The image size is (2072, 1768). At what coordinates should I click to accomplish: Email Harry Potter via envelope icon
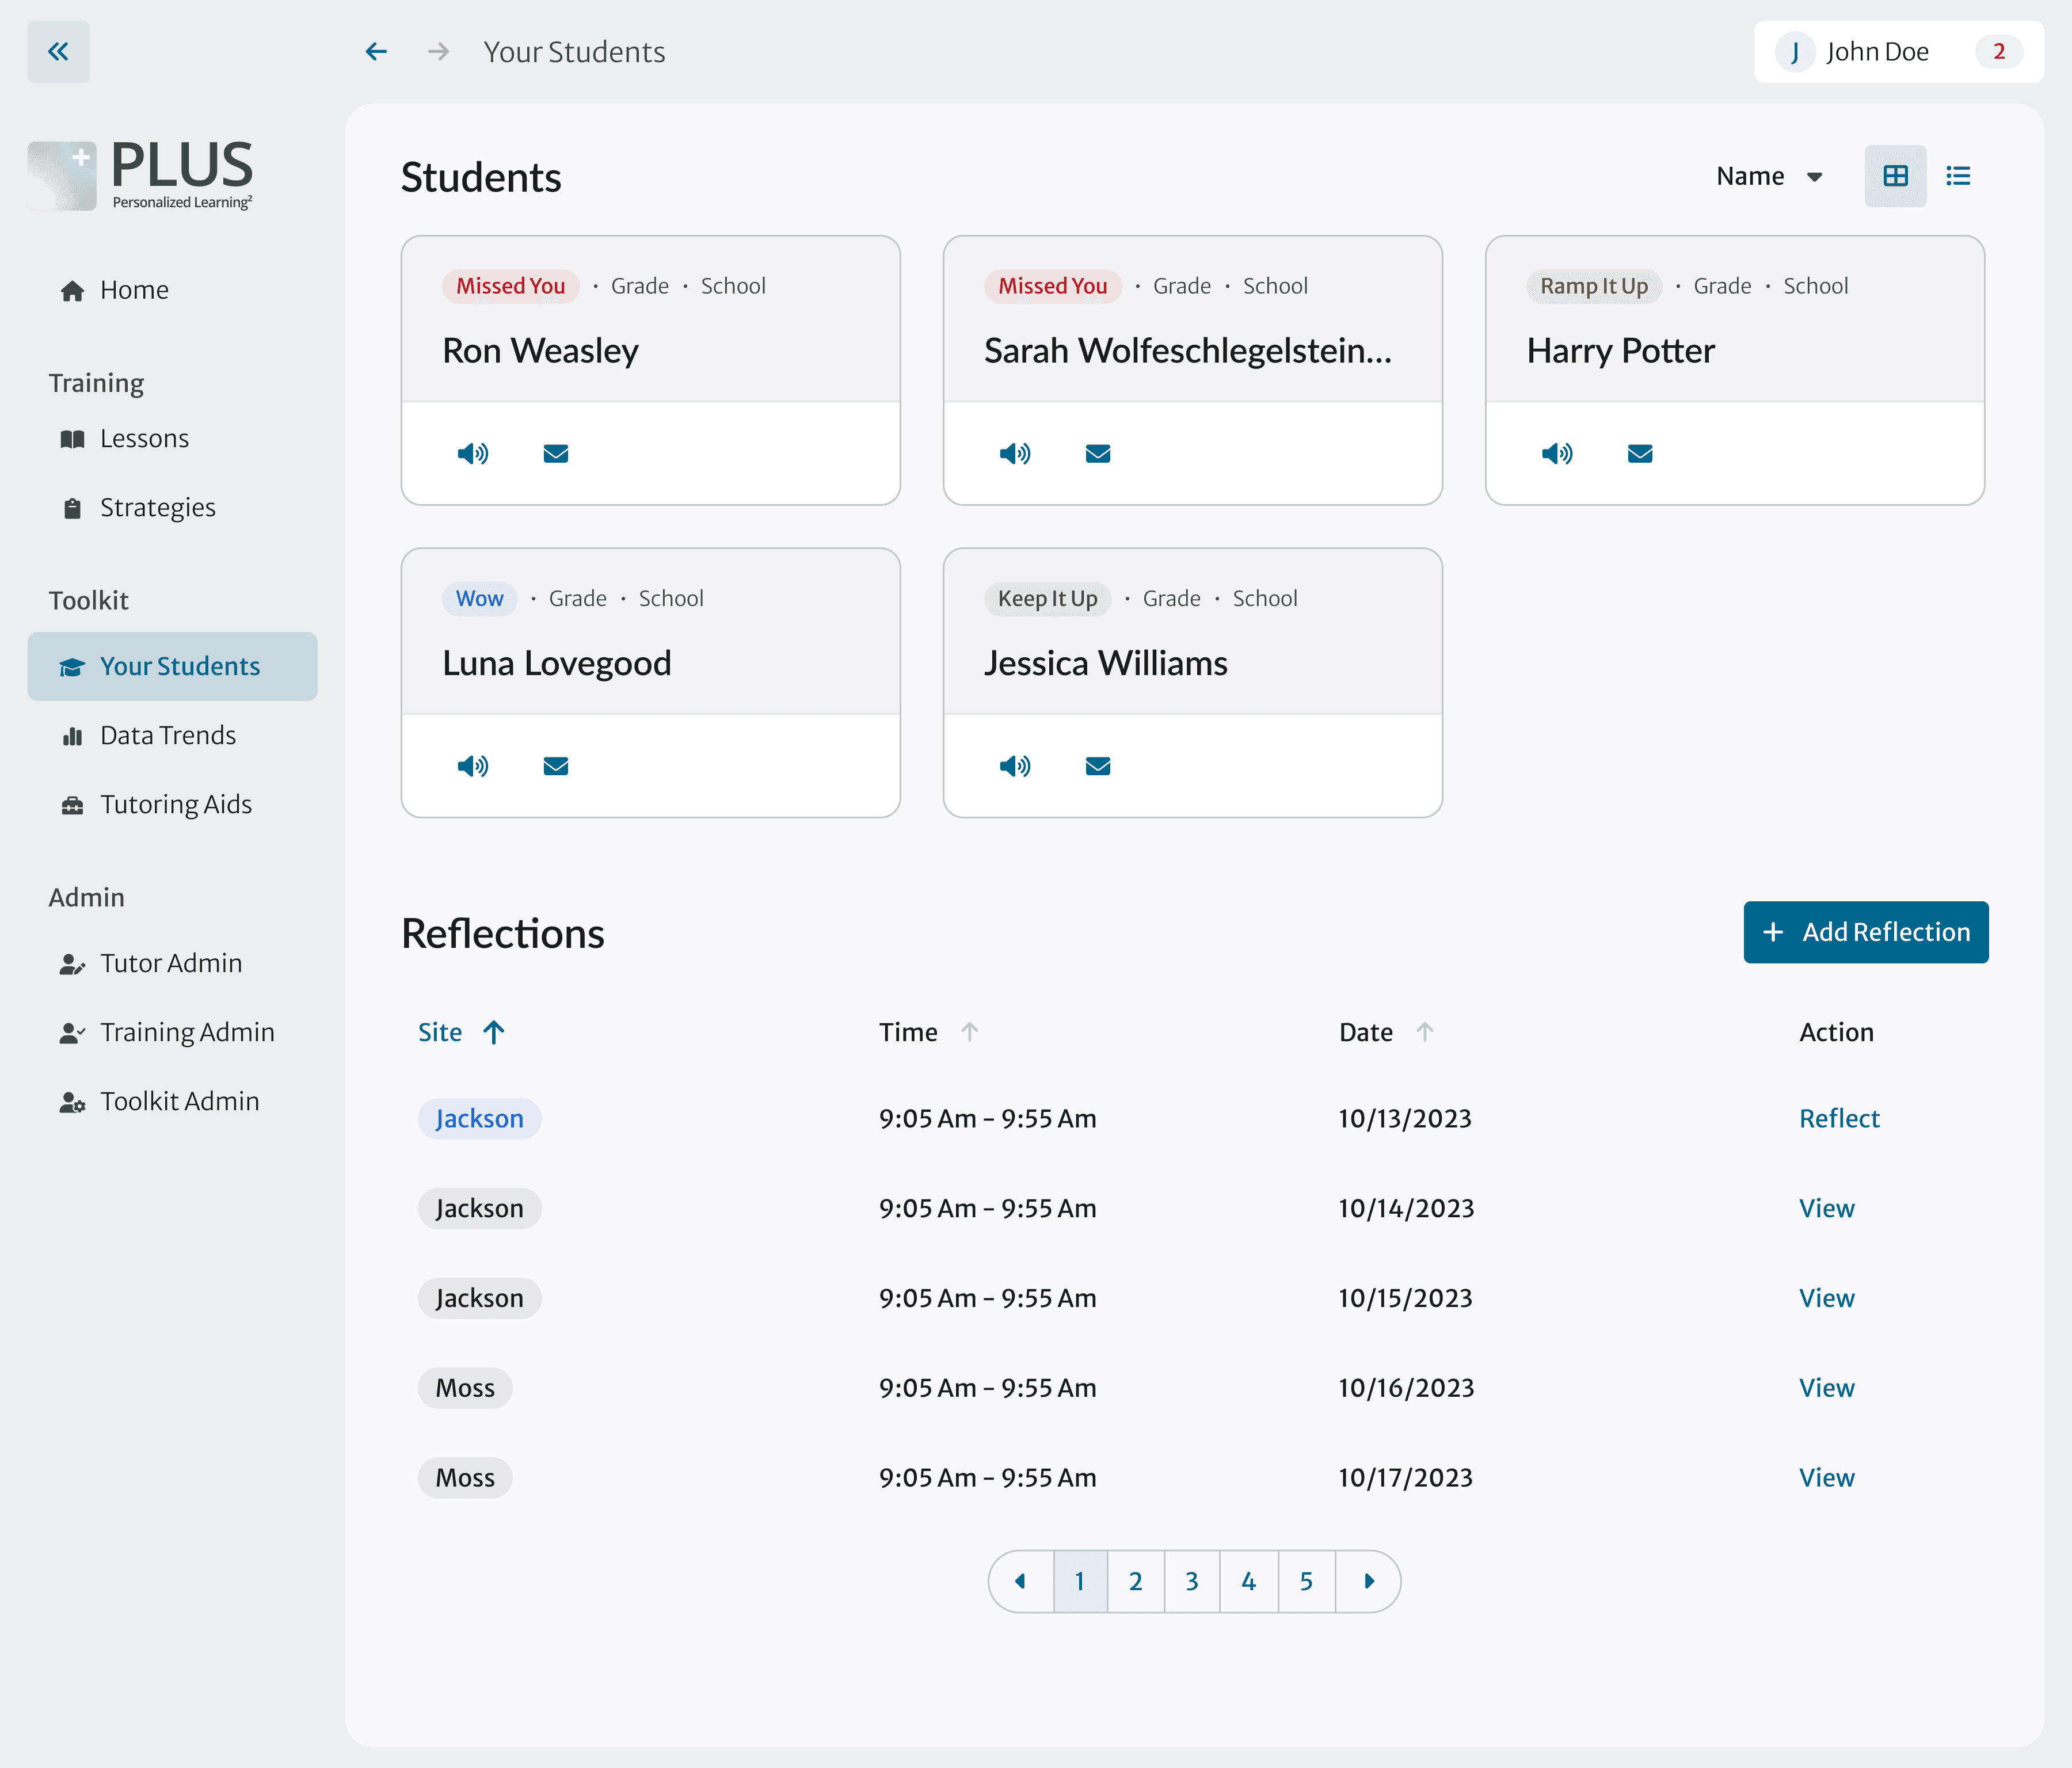coord(1640,454)
